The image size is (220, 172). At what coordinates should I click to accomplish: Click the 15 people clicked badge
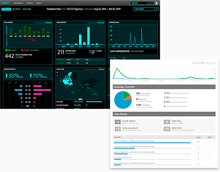coord(117,122)
